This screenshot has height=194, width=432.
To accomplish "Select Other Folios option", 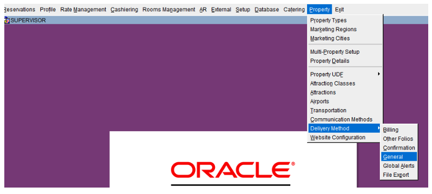I will (398, 139).
